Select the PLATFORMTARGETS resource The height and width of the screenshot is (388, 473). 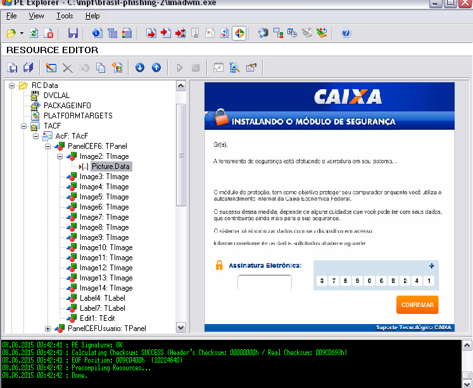(x=78, y=116)
